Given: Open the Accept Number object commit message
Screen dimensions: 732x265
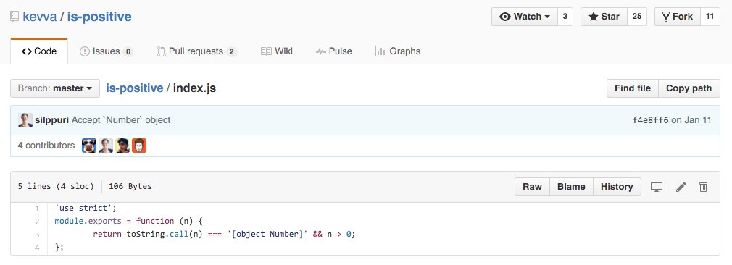Looking at the screenshot, I should (121, 120).
